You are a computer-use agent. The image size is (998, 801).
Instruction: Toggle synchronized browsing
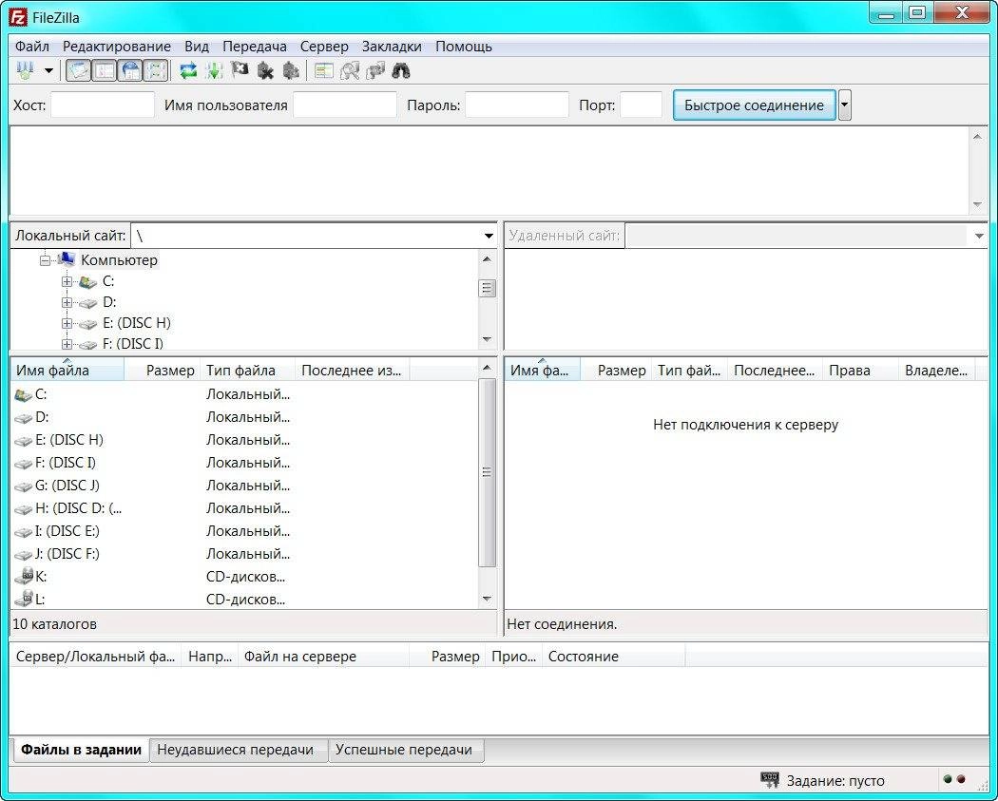(375, 70)
